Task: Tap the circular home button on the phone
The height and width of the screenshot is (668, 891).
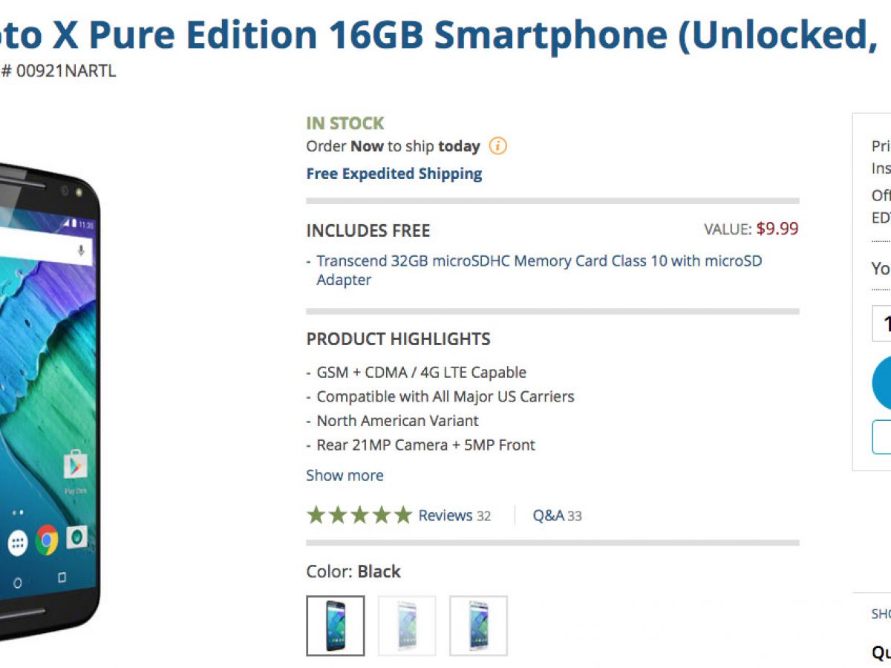Action: (x=18, y=583)
